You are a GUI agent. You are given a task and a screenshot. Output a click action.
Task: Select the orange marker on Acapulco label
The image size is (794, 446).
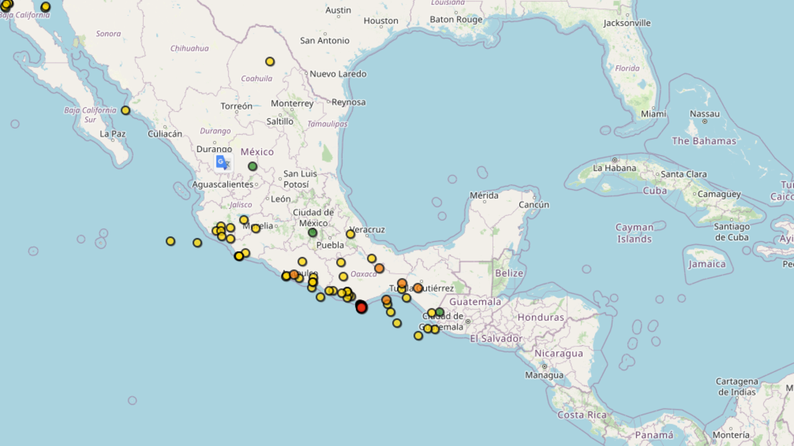294,274
